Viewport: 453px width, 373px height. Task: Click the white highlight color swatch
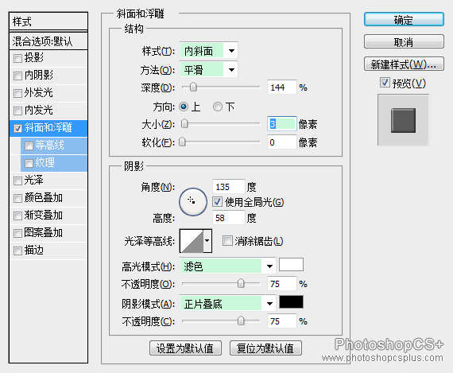coord(291,265)
